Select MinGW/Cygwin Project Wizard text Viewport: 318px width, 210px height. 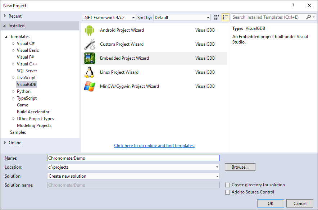pos(130,86)
